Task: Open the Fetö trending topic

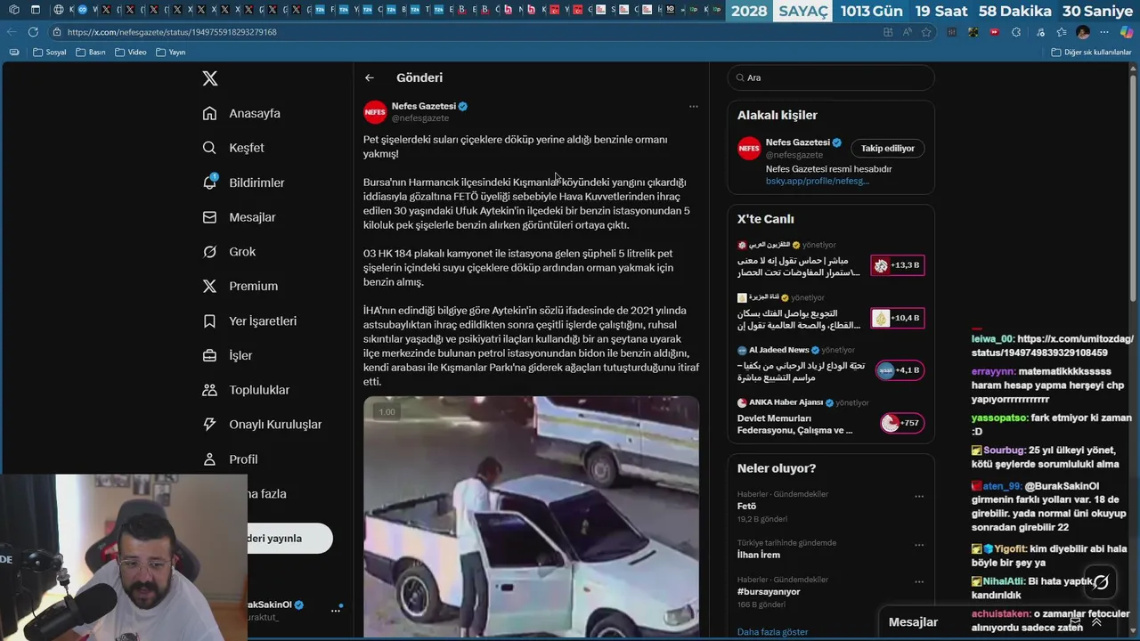Action: [x=746, y=507]
